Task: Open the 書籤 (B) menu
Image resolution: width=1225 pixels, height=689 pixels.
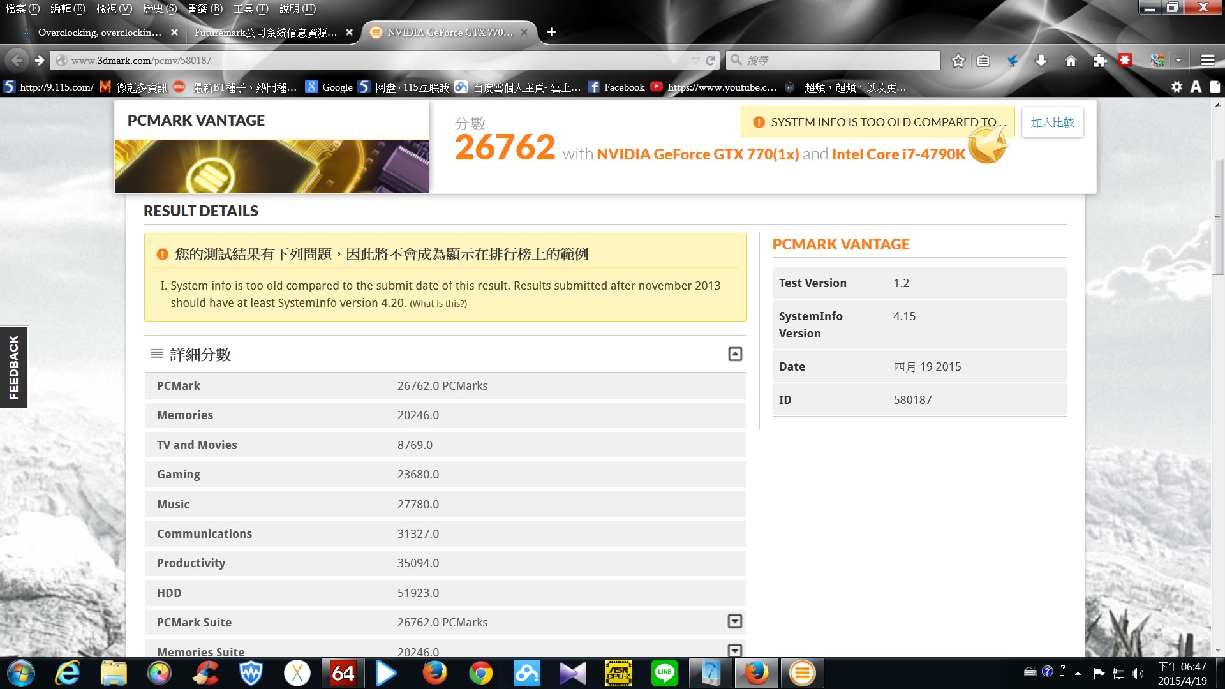Action: click(x=205, y=8)
